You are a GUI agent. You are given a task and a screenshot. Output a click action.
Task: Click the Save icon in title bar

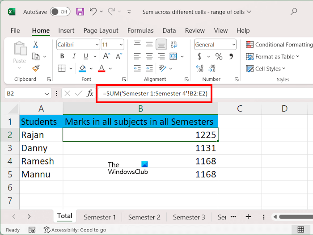[80, 12]
